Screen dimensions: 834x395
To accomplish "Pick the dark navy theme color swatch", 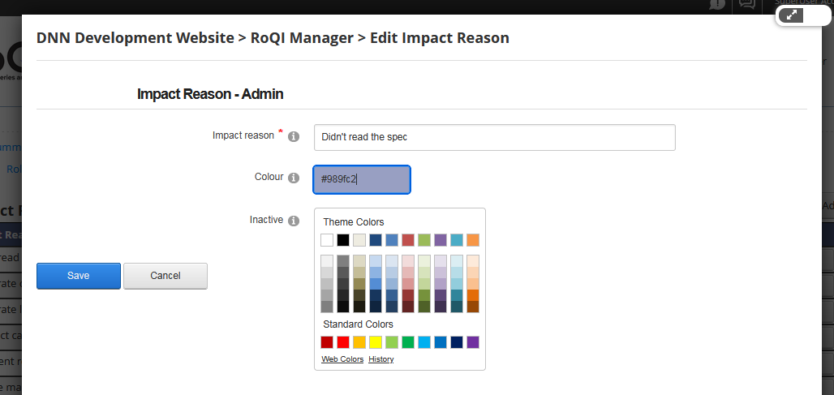I will click(376, 240).
